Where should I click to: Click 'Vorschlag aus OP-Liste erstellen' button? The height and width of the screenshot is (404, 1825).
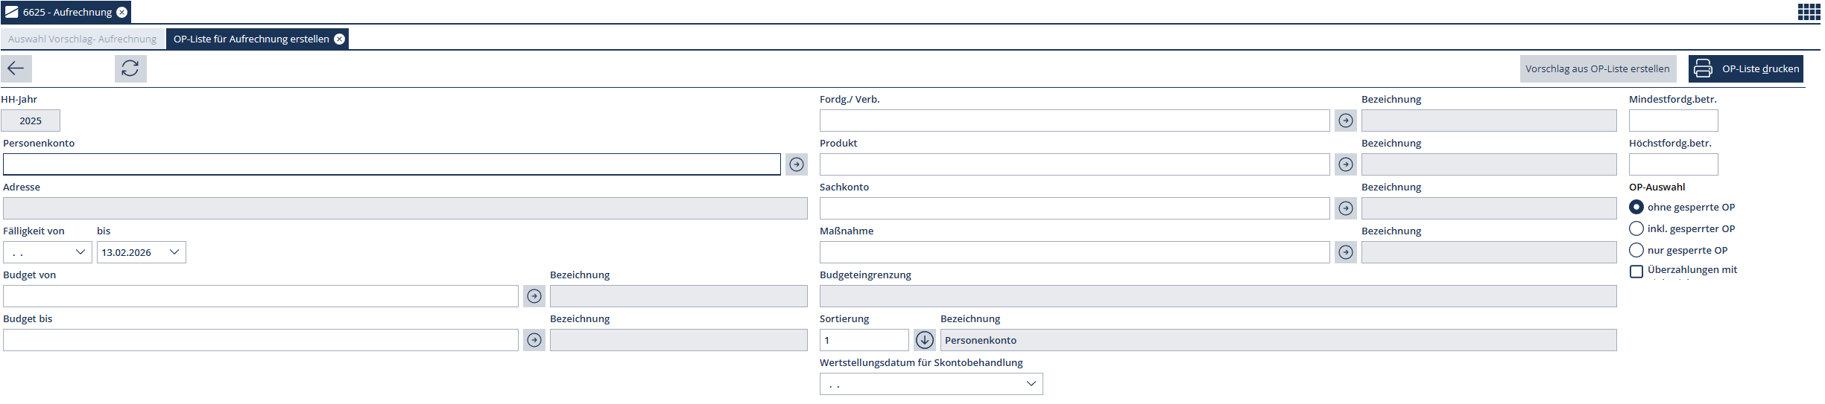1597,68
